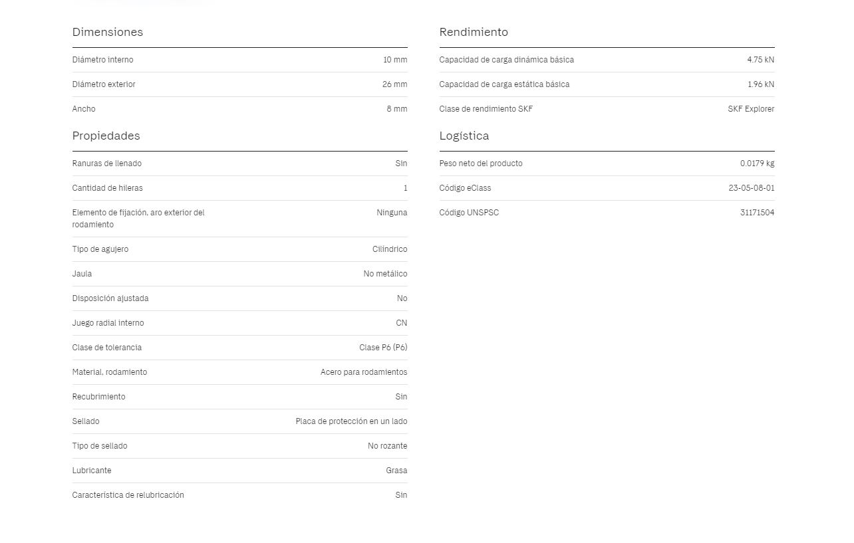This screenshot has height=543, width=854.
Task: Select the 26 mm exterior diameter value
Action: tap(395, 84)
